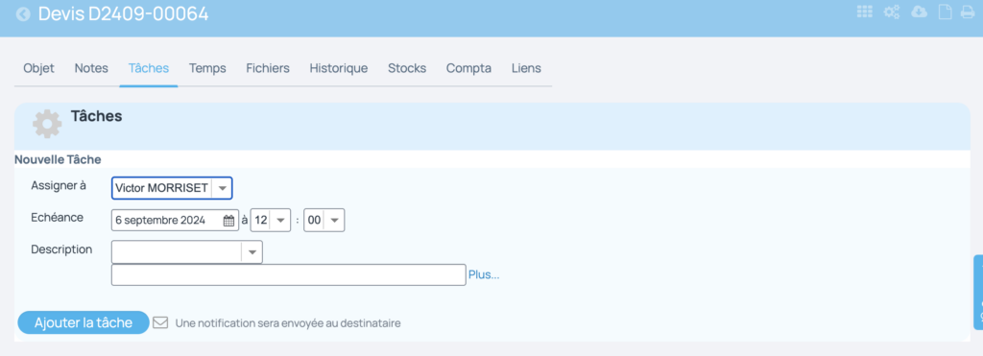983x356 pixels.
Task: Click the gear icon beside Tâches heading
Action: (x=47, y=124)
